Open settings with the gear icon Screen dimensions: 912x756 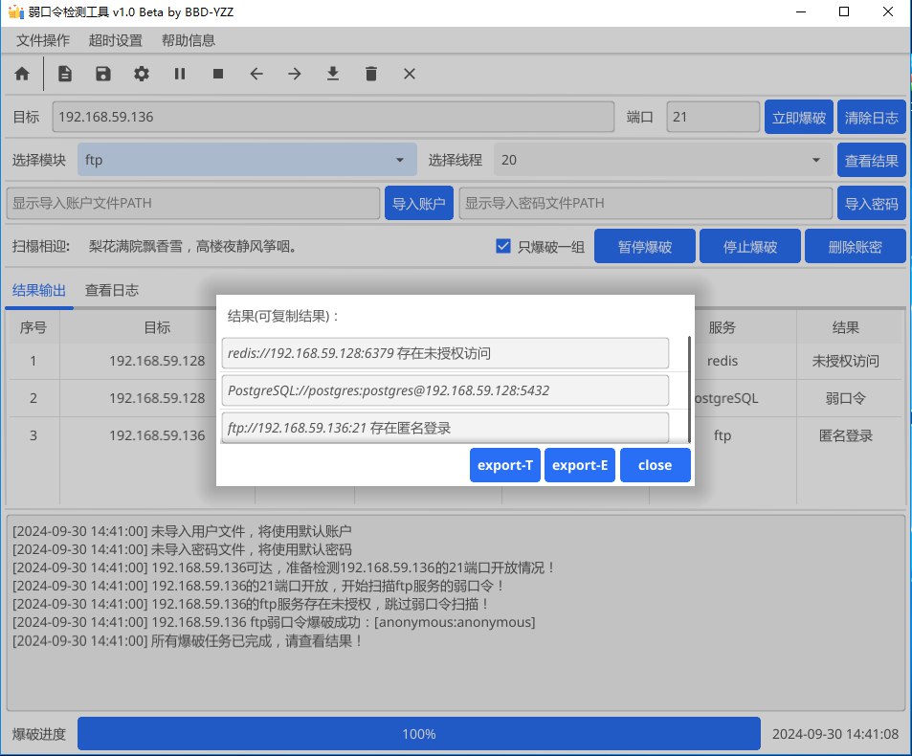point(141,74)
